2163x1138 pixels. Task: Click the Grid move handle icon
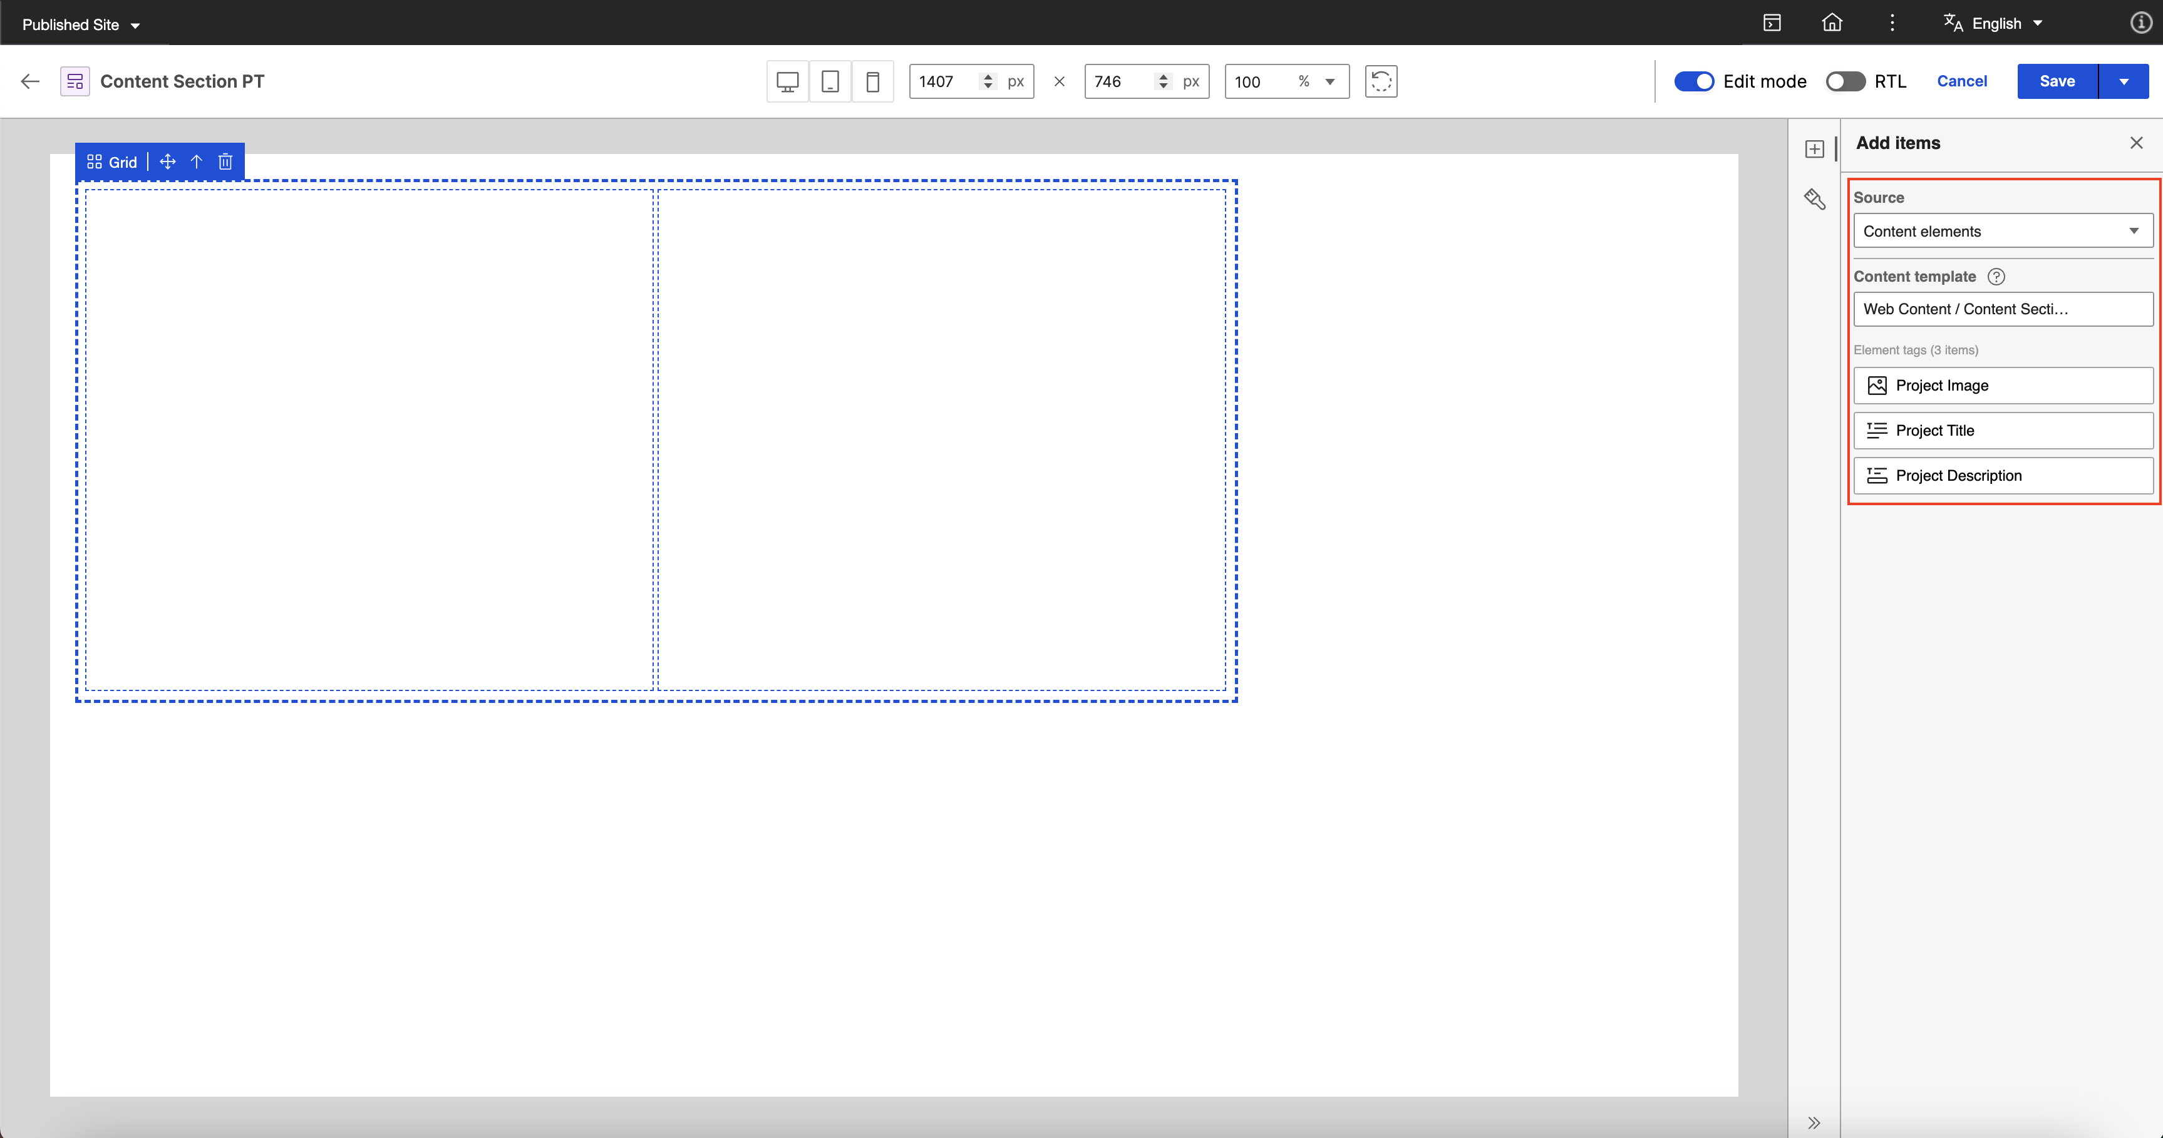(x=167, y=162)
